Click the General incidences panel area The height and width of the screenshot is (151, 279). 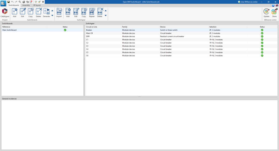pyautogui.click(x=139, y=125)
